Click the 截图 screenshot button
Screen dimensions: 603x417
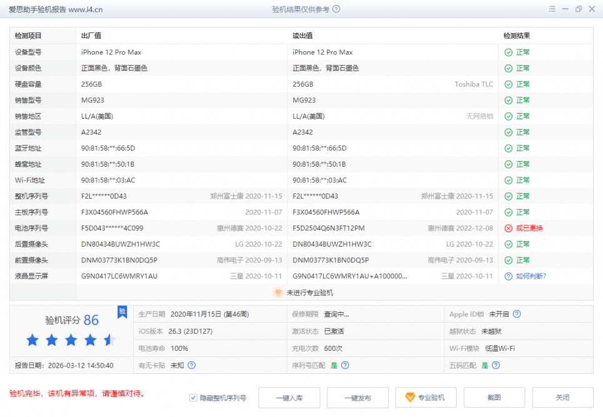[x=494, y=398]
